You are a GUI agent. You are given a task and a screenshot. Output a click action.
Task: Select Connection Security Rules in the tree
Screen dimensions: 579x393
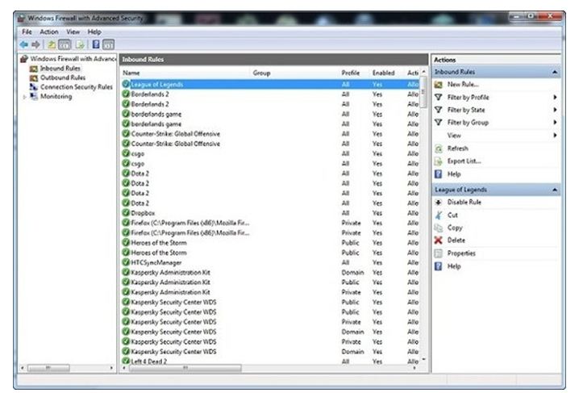(x=76, y=87)
